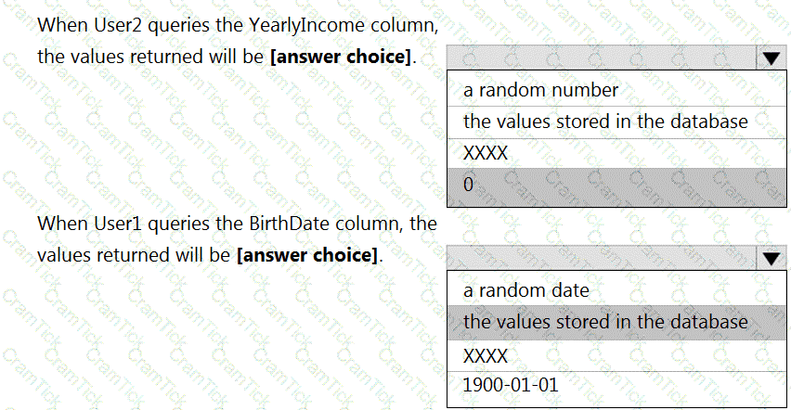Select 'XXXX' in the YearlyIncome list
Screen dimensions: 791x410
pyautogui.click(x=616, y=153)
